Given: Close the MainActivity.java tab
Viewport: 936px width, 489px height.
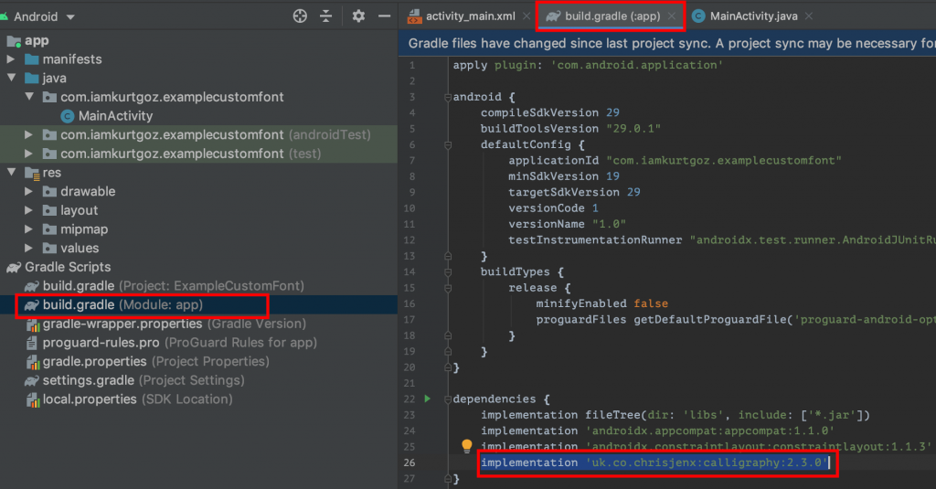Looking at the screenshot, I should [809, 16].
